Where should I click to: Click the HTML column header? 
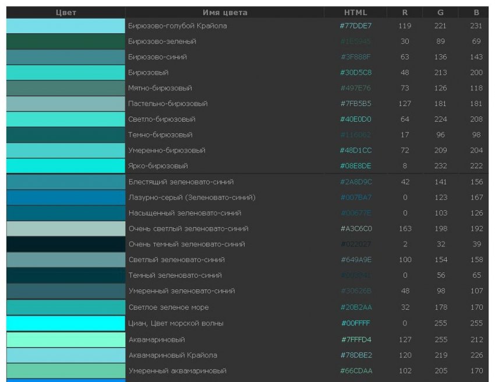[x=356, y=12]
